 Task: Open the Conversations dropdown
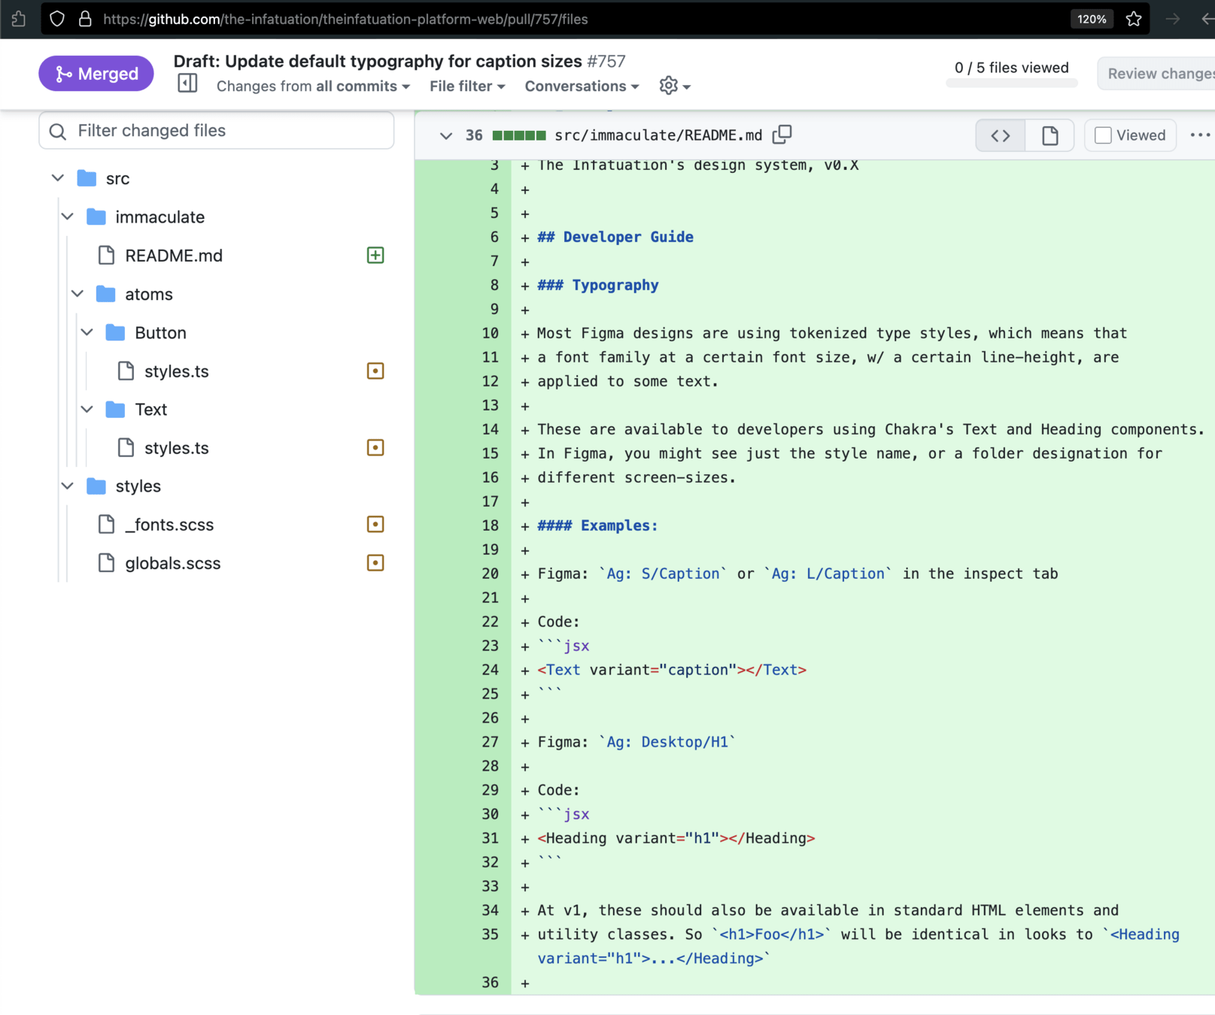coord(582,86)
